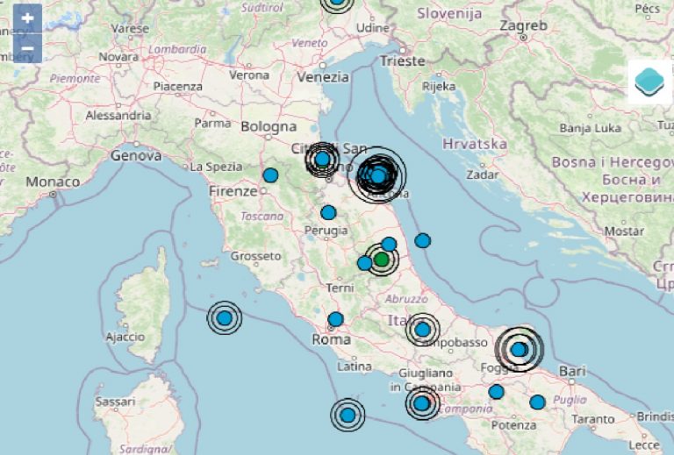Select the blue dot near Perugia
The height and width of the screenshot is (455, 674).
pos(328,212)
